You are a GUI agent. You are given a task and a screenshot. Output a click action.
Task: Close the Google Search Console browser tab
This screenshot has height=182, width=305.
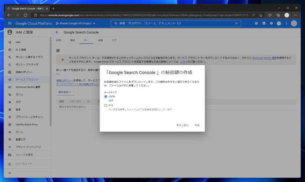click(47, 8)
